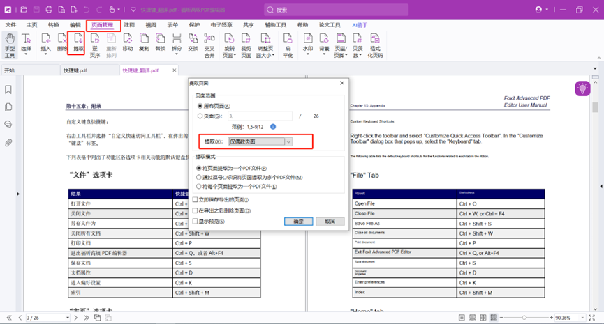The width and height of the screenshot is (604, 324).
Task: Expand the 旋转页面 rotate pages dropdown
Action: click(235, 55)
